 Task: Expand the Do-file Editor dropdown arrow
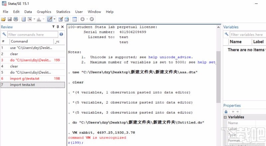(x=54, y=19)
